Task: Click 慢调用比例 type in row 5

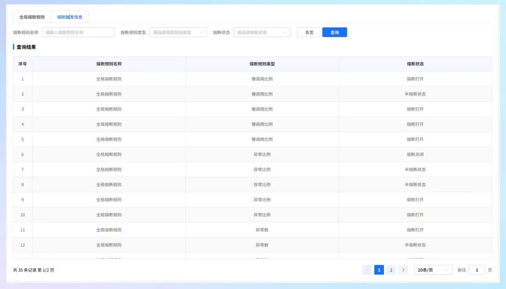Action: pos(262,139)
